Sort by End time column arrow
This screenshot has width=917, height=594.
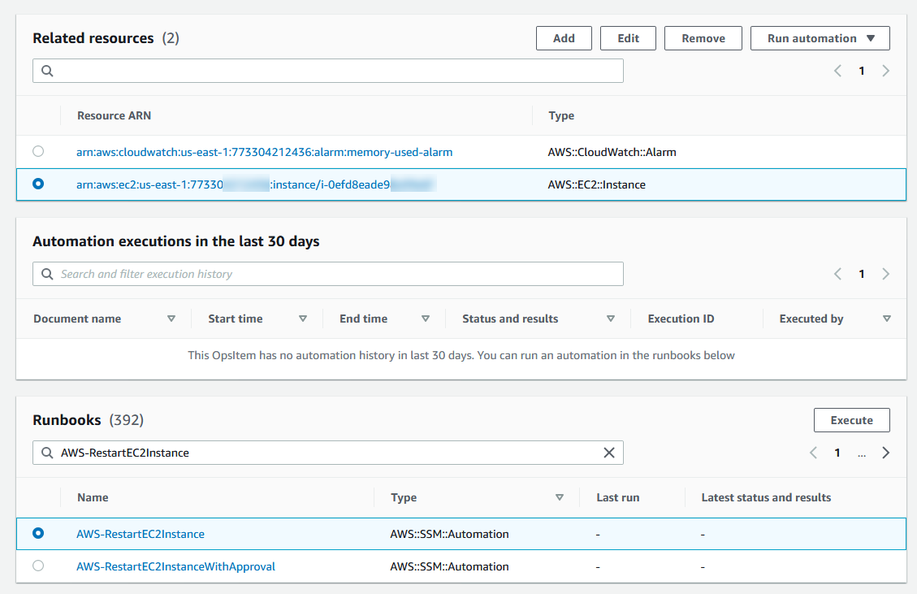pyautogui.click(x=426, y=319)
